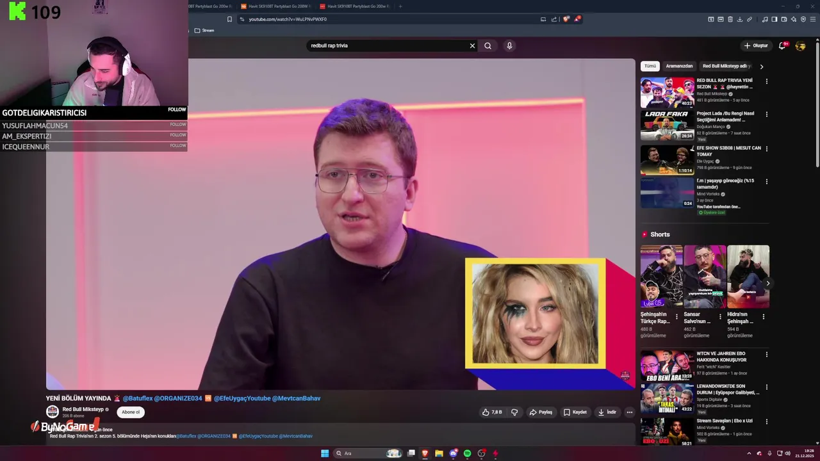Download the video with İndir

607,412
